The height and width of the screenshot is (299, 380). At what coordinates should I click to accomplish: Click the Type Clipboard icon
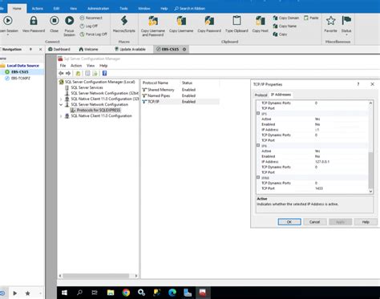[236, 21]
